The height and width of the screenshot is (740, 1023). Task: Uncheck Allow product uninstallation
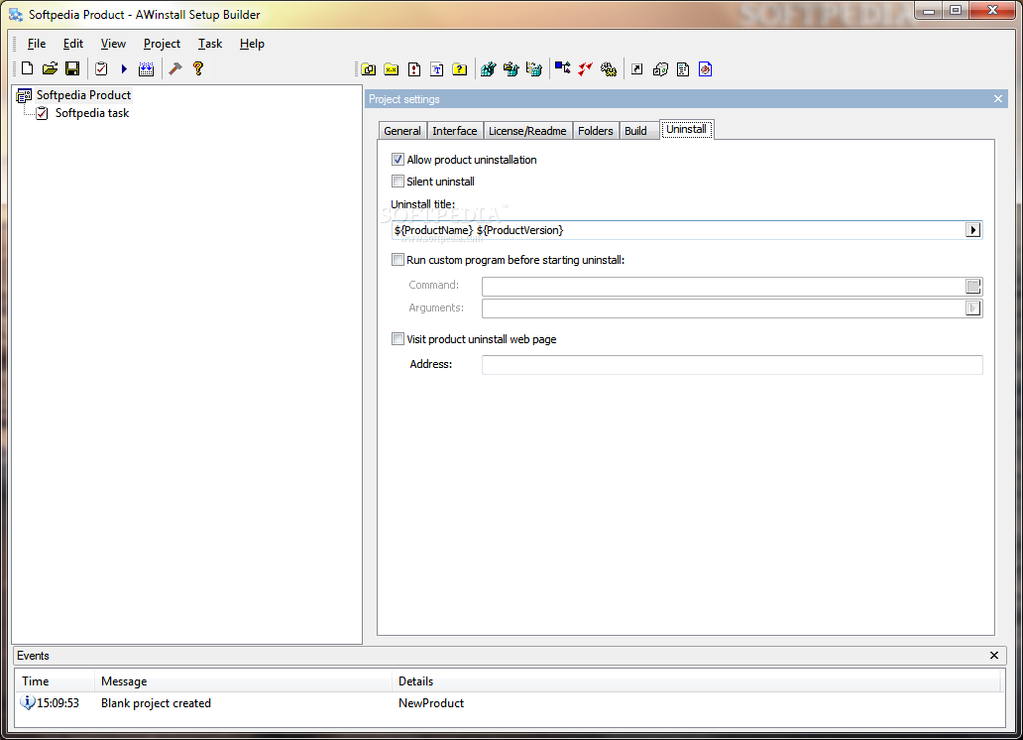point(398,160)
